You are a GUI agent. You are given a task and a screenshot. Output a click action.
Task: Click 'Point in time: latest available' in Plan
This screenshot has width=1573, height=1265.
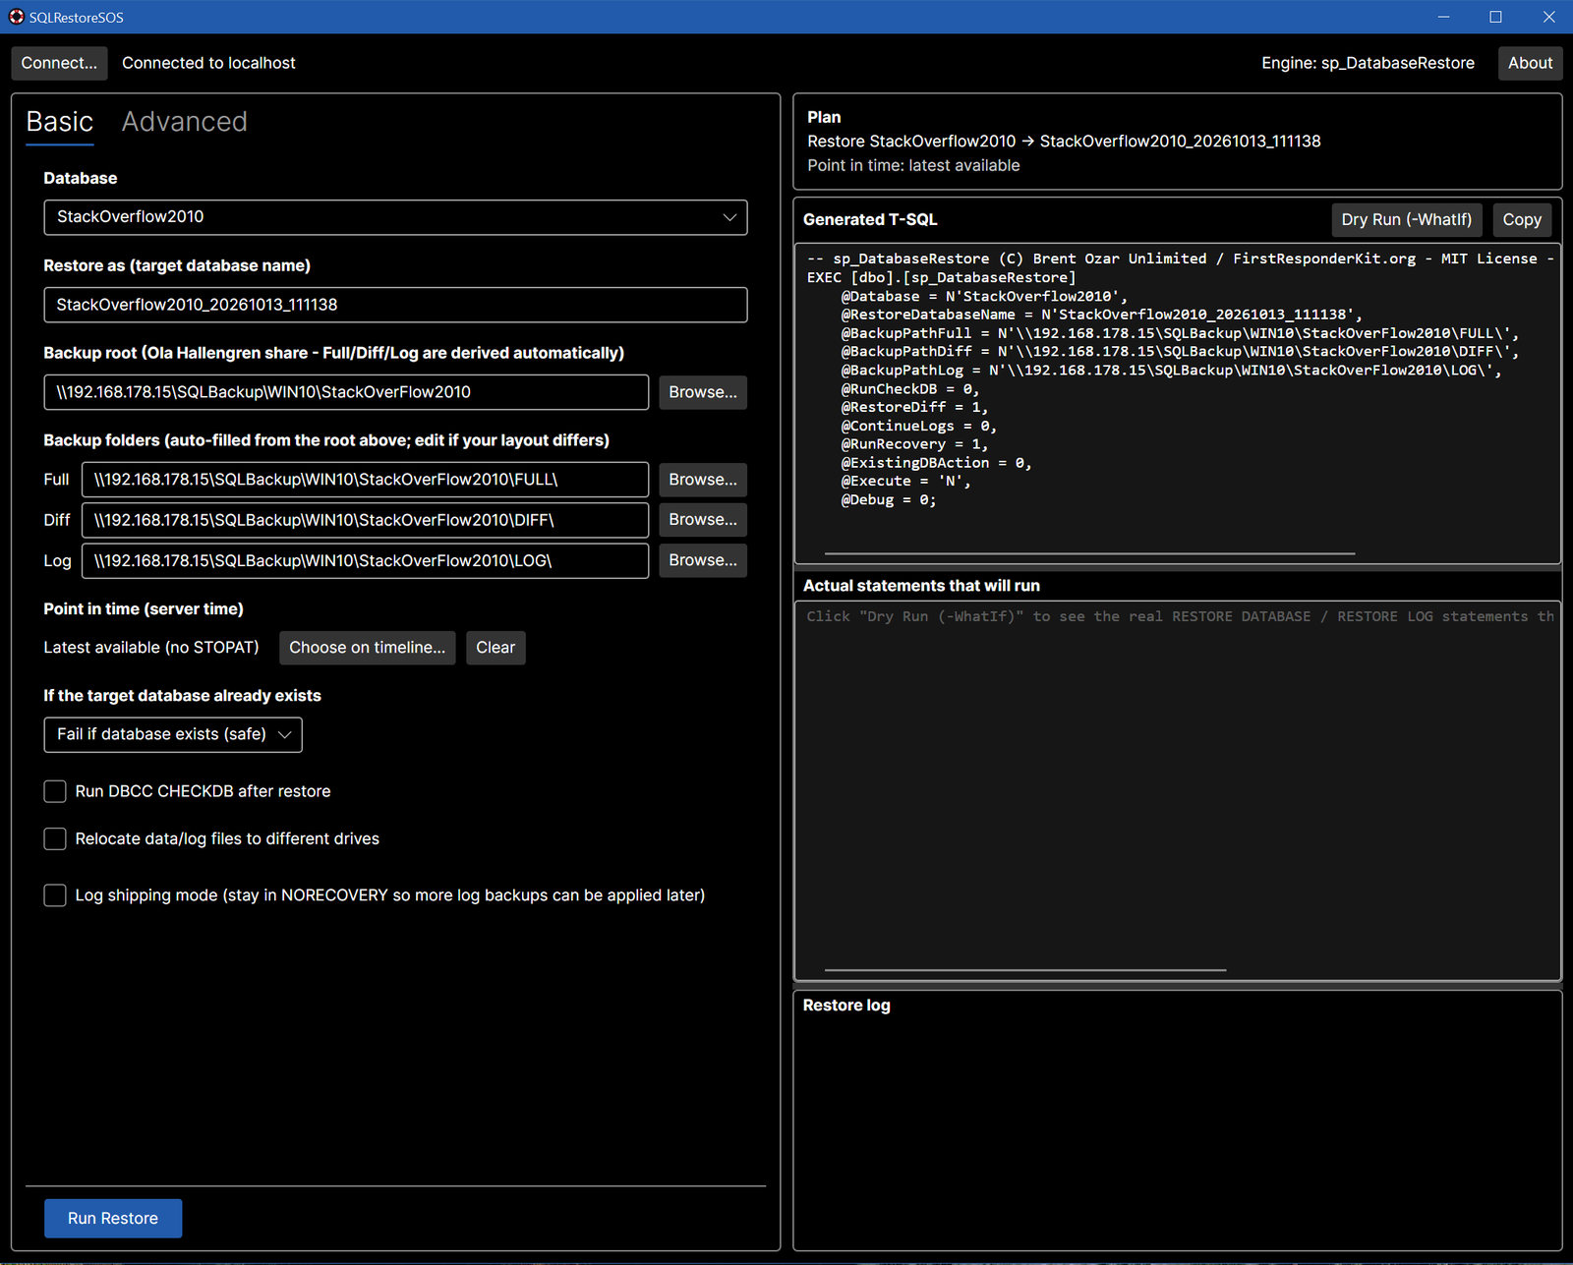pyautogui.click(x=913, y=166)
